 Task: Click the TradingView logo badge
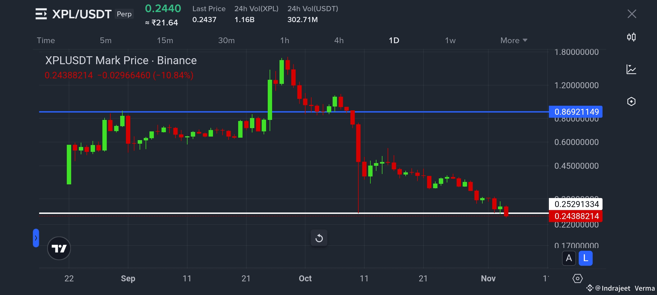click(x=59, y=248)
